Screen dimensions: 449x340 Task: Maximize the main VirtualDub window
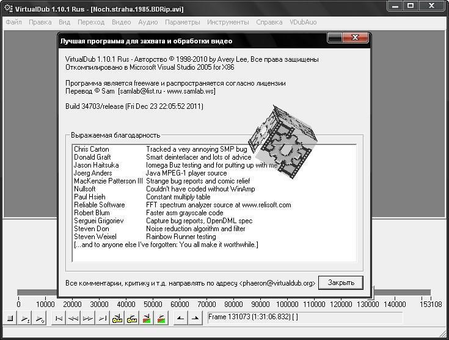tap(411, 6)
